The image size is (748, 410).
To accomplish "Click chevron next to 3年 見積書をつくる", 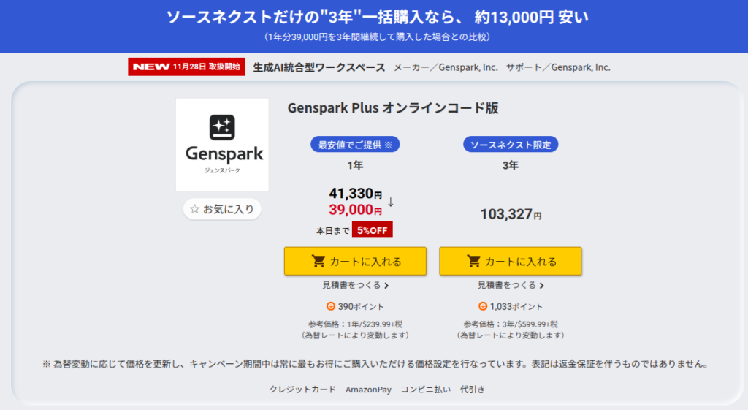I will pyautogui.click(x=542, y=286).
